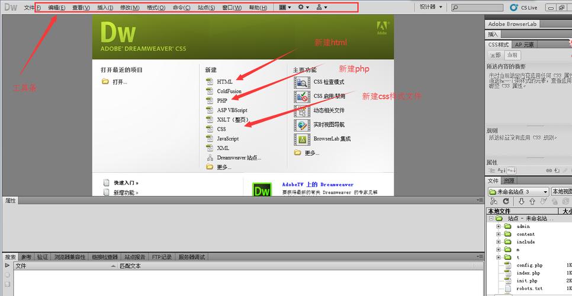
Task: Show CSS properties alphabetical list icon
Action: coord(502,170)
